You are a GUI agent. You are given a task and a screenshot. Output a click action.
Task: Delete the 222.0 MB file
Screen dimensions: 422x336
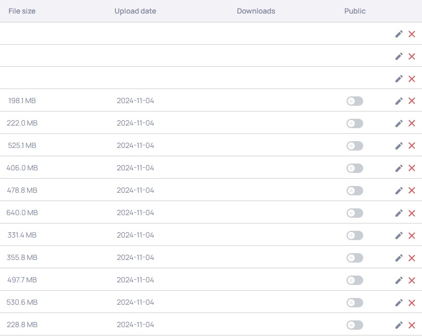coord(412,123)
